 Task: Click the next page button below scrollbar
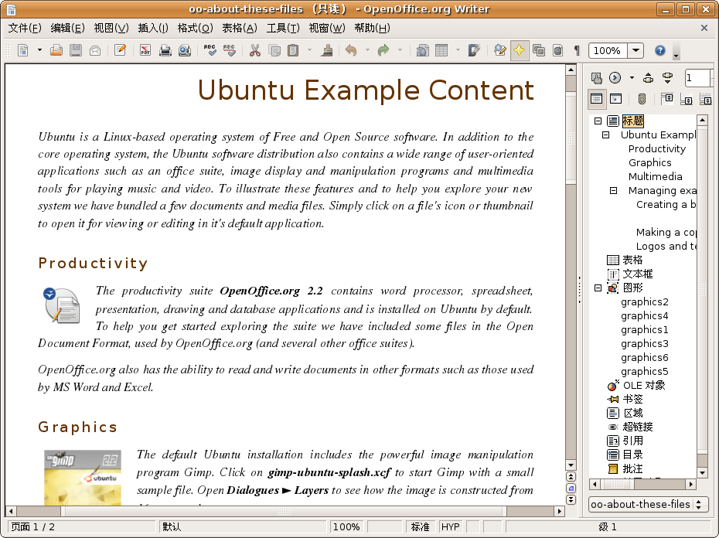[x=571, y=499]
